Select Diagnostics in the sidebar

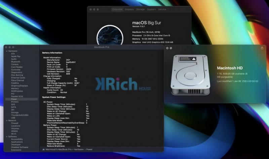point(16,72)
